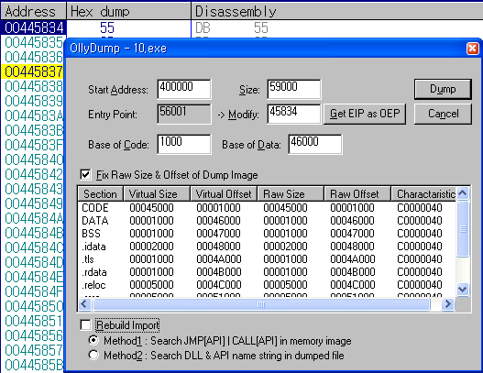Viewport: 483px width, 373px height.
Task: Select Method1 search JMP[API] radio button
Action: coord(93,341)
